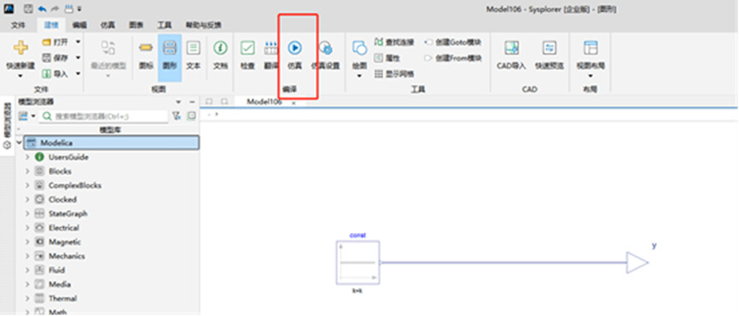Image resolution: width=739 pixels, height=316 pixels.
Task: Open the 帮助与反馈 tab
Action: (x=203, y=25)
